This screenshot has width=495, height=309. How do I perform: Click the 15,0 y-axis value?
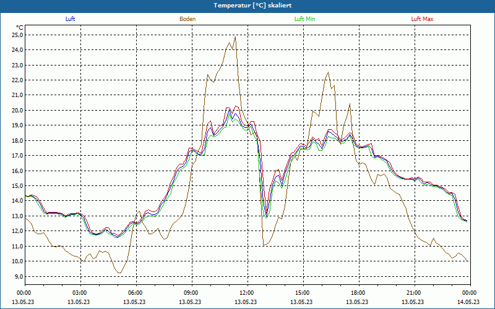tap(17, 186)
